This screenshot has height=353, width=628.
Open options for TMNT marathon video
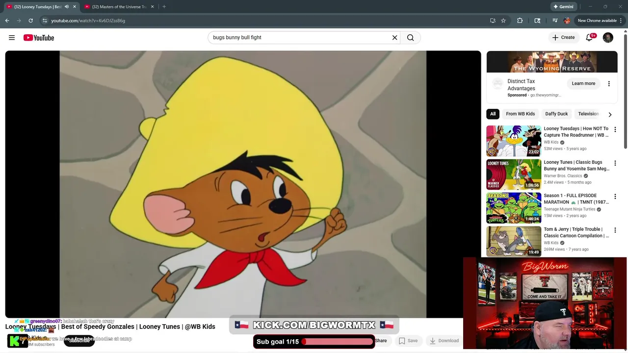615,197
